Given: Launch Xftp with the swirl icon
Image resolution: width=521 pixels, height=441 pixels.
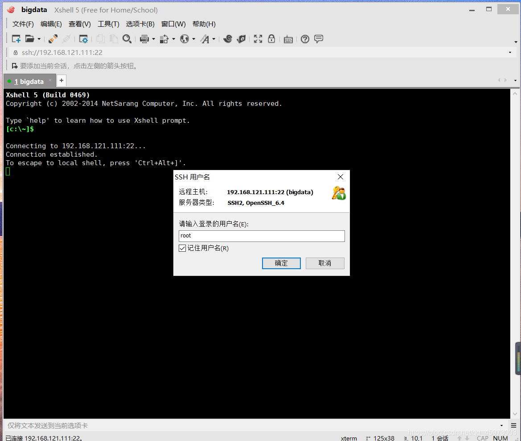Looking at the screenshot, I should pos(228,39).
